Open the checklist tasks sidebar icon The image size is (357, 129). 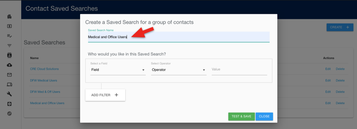9,36
